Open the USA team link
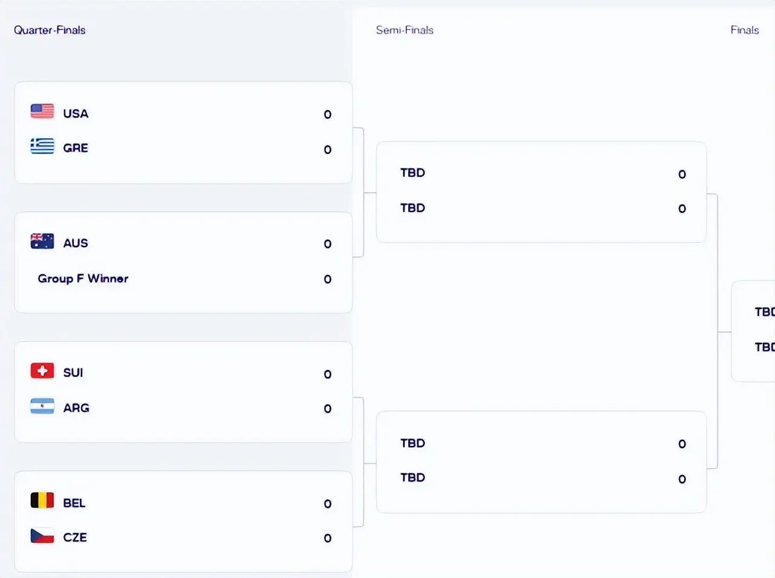 pyautogui.click(x=76, y=114)
